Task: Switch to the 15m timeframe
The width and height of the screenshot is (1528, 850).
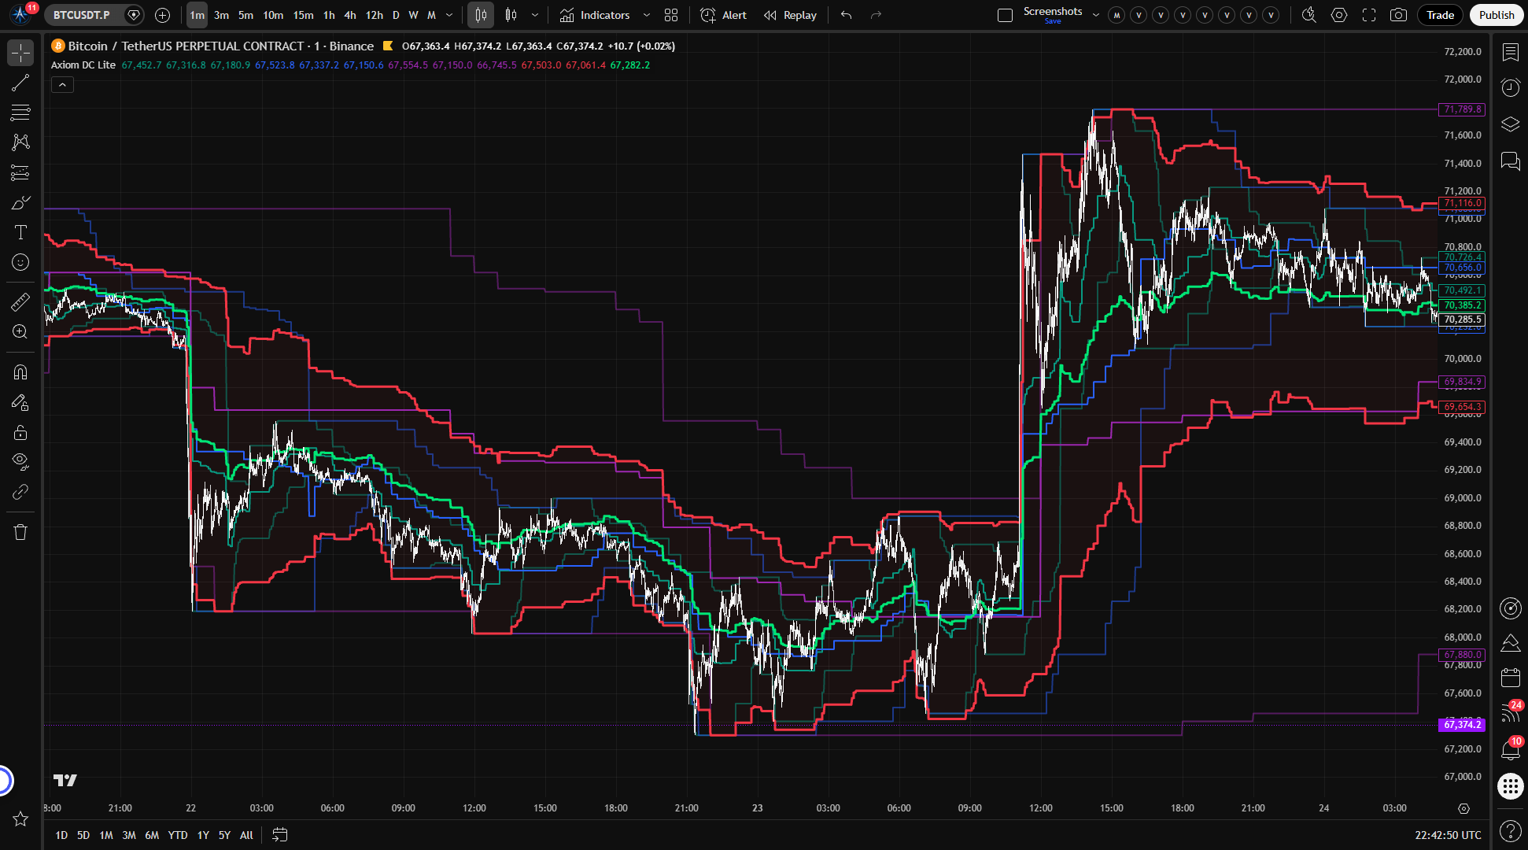Action: coord(303,15)
